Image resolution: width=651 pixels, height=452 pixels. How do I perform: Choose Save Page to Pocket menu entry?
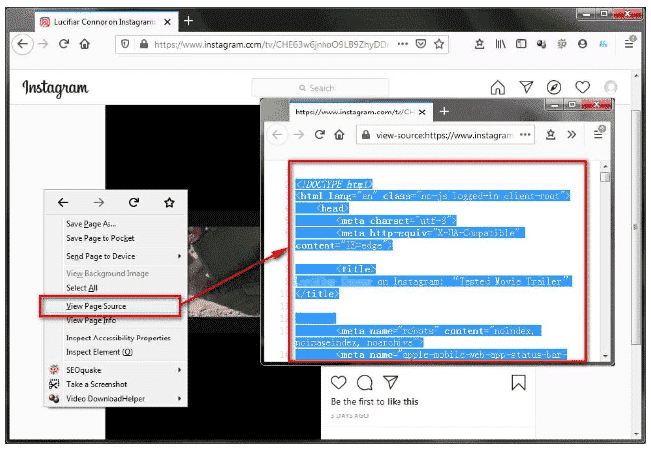point(116,238)
